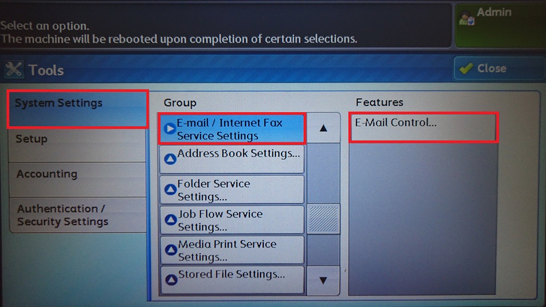546x307 pixels.
Task: Click the green checkmark on Close button
Action: tap(466, 69)
